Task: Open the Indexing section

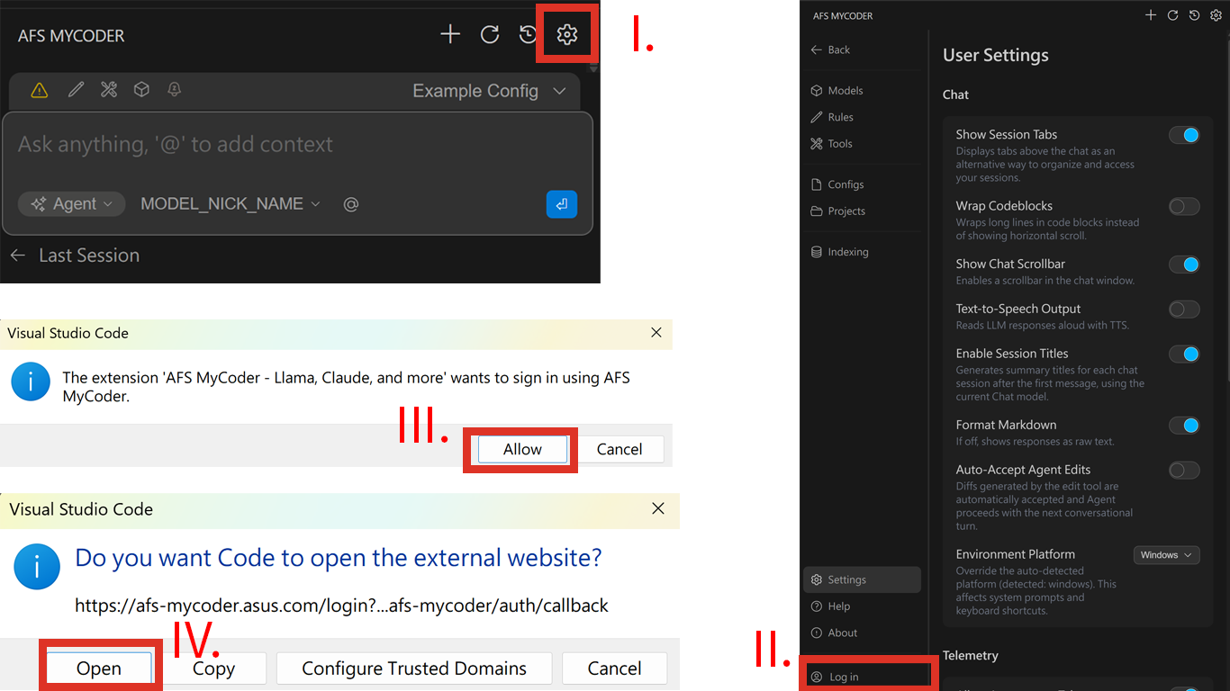Action: pyautogui.click(x=839, y=252)
